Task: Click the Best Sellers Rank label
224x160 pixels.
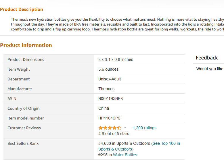Action: 23,143
